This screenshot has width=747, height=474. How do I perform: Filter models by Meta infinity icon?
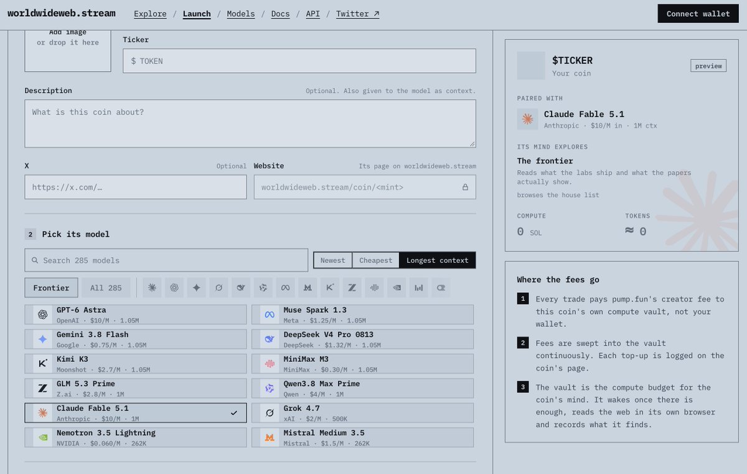tap(286, 288)
